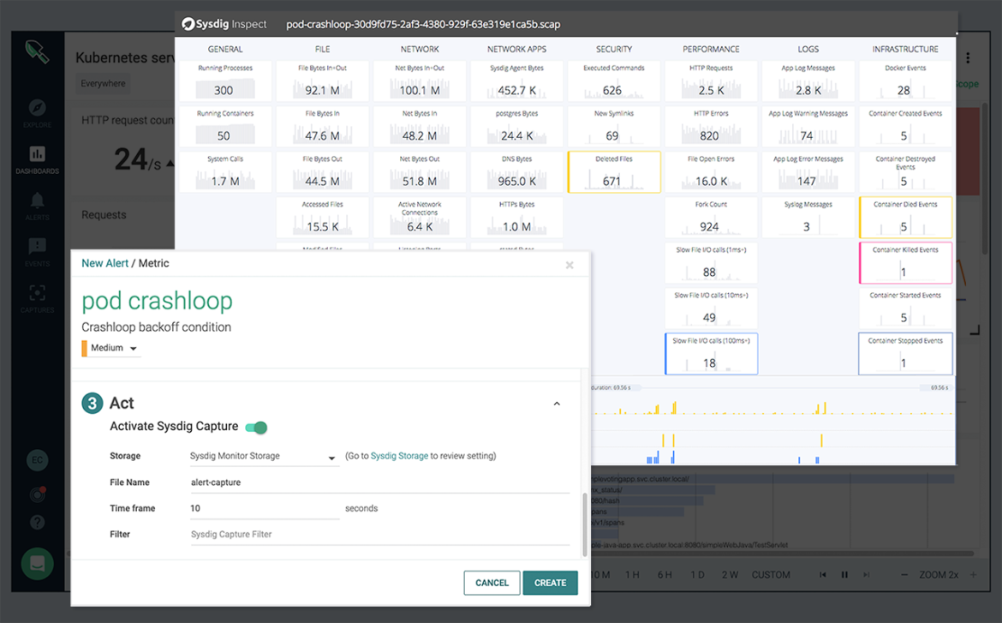Open Captures in the left sidebar
The height and width of the screenshot is (623, 1002).
tap(37, 299)
